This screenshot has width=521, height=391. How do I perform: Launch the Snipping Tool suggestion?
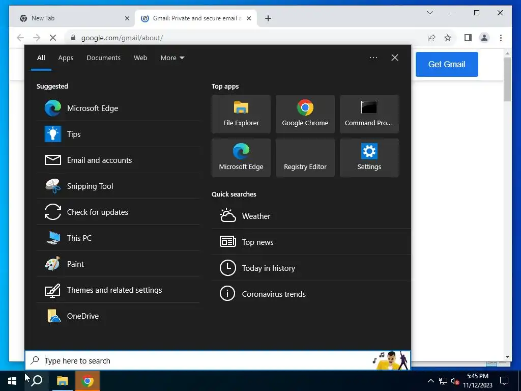pyautogui.click(x=118, y=186)
